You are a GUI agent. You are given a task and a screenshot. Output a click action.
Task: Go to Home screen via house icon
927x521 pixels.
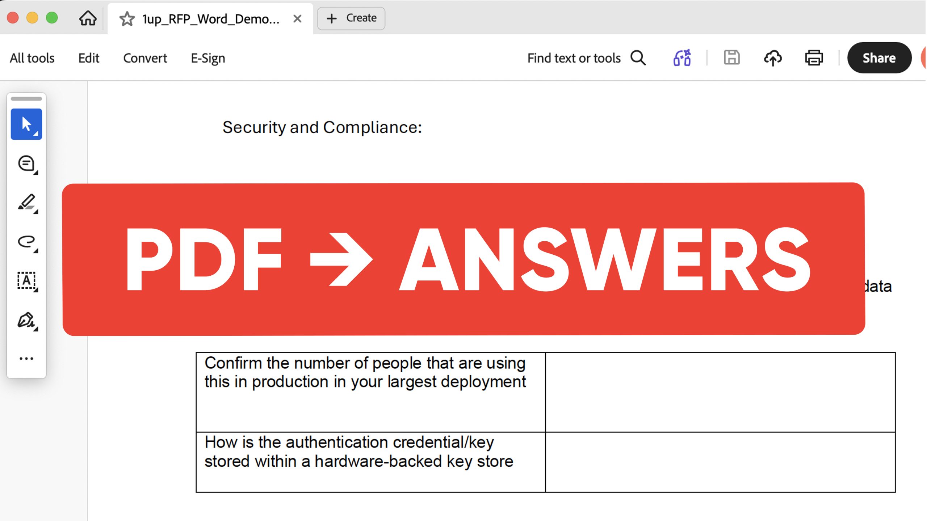(x=87, y=18)
